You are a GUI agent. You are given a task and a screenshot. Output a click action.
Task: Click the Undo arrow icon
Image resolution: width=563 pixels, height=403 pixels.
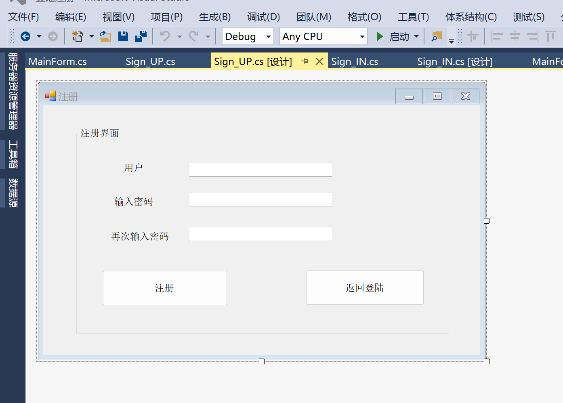165,36
